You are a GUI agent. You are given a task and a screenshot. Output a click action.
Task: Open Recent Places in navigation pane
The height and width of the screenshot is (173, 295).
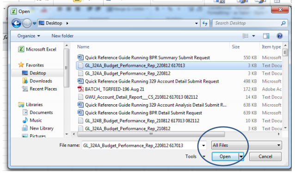(39, 89)
